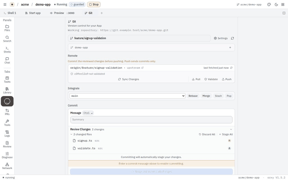Toggle dark mode moon icon
This screenshot has width=288, height=180.
tap(276, 4)
